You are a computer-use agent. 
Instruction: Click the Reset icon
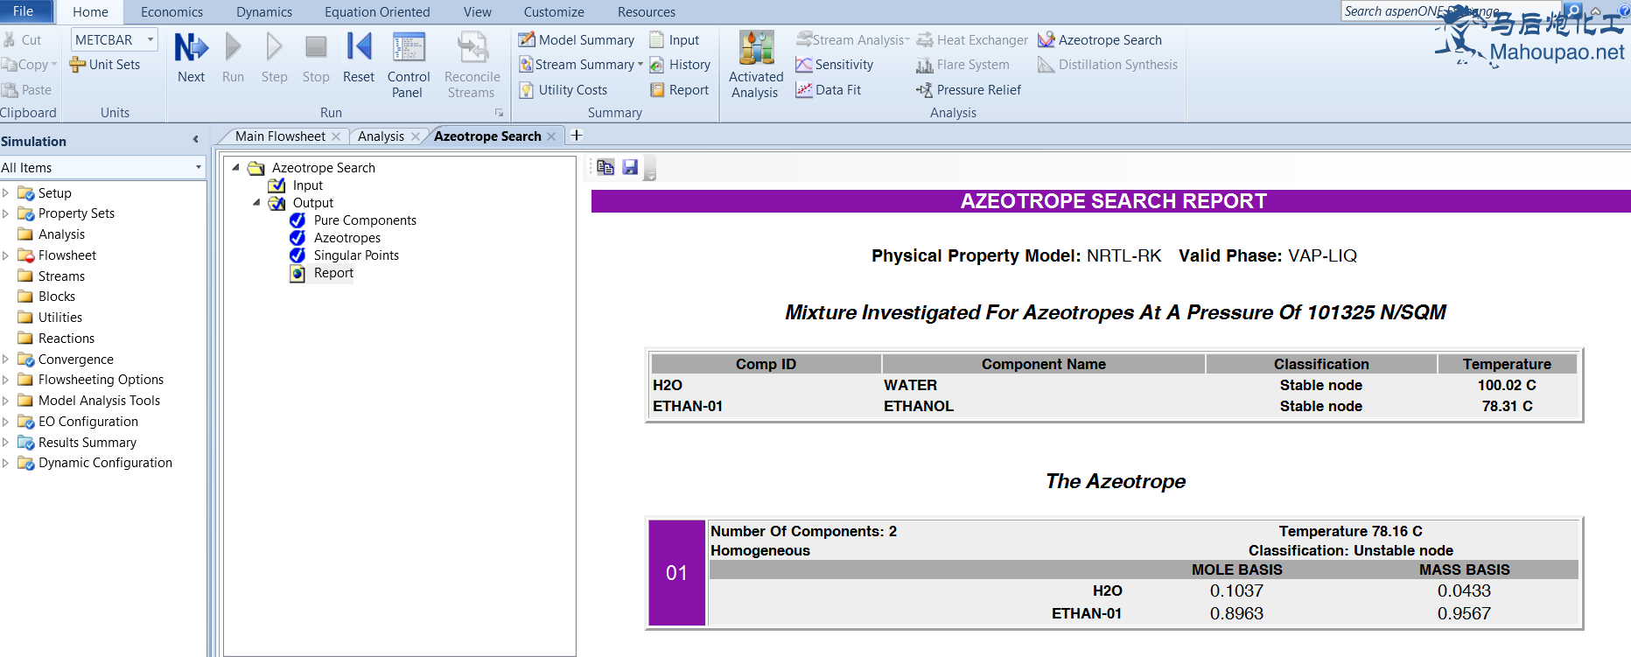[x=359, y=58]
